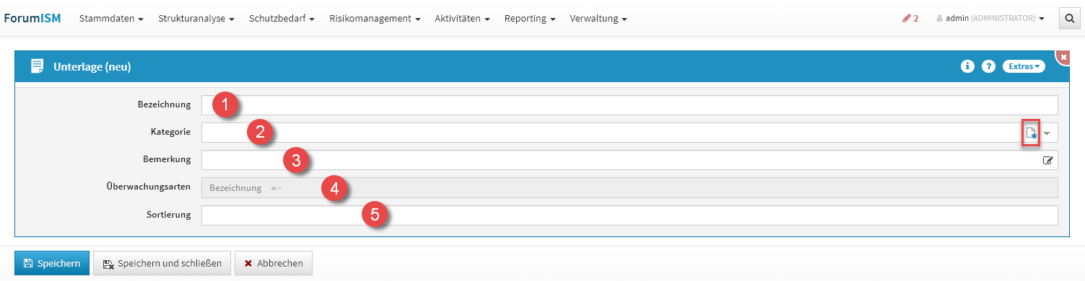Click Speichern und schließen button

162,263
